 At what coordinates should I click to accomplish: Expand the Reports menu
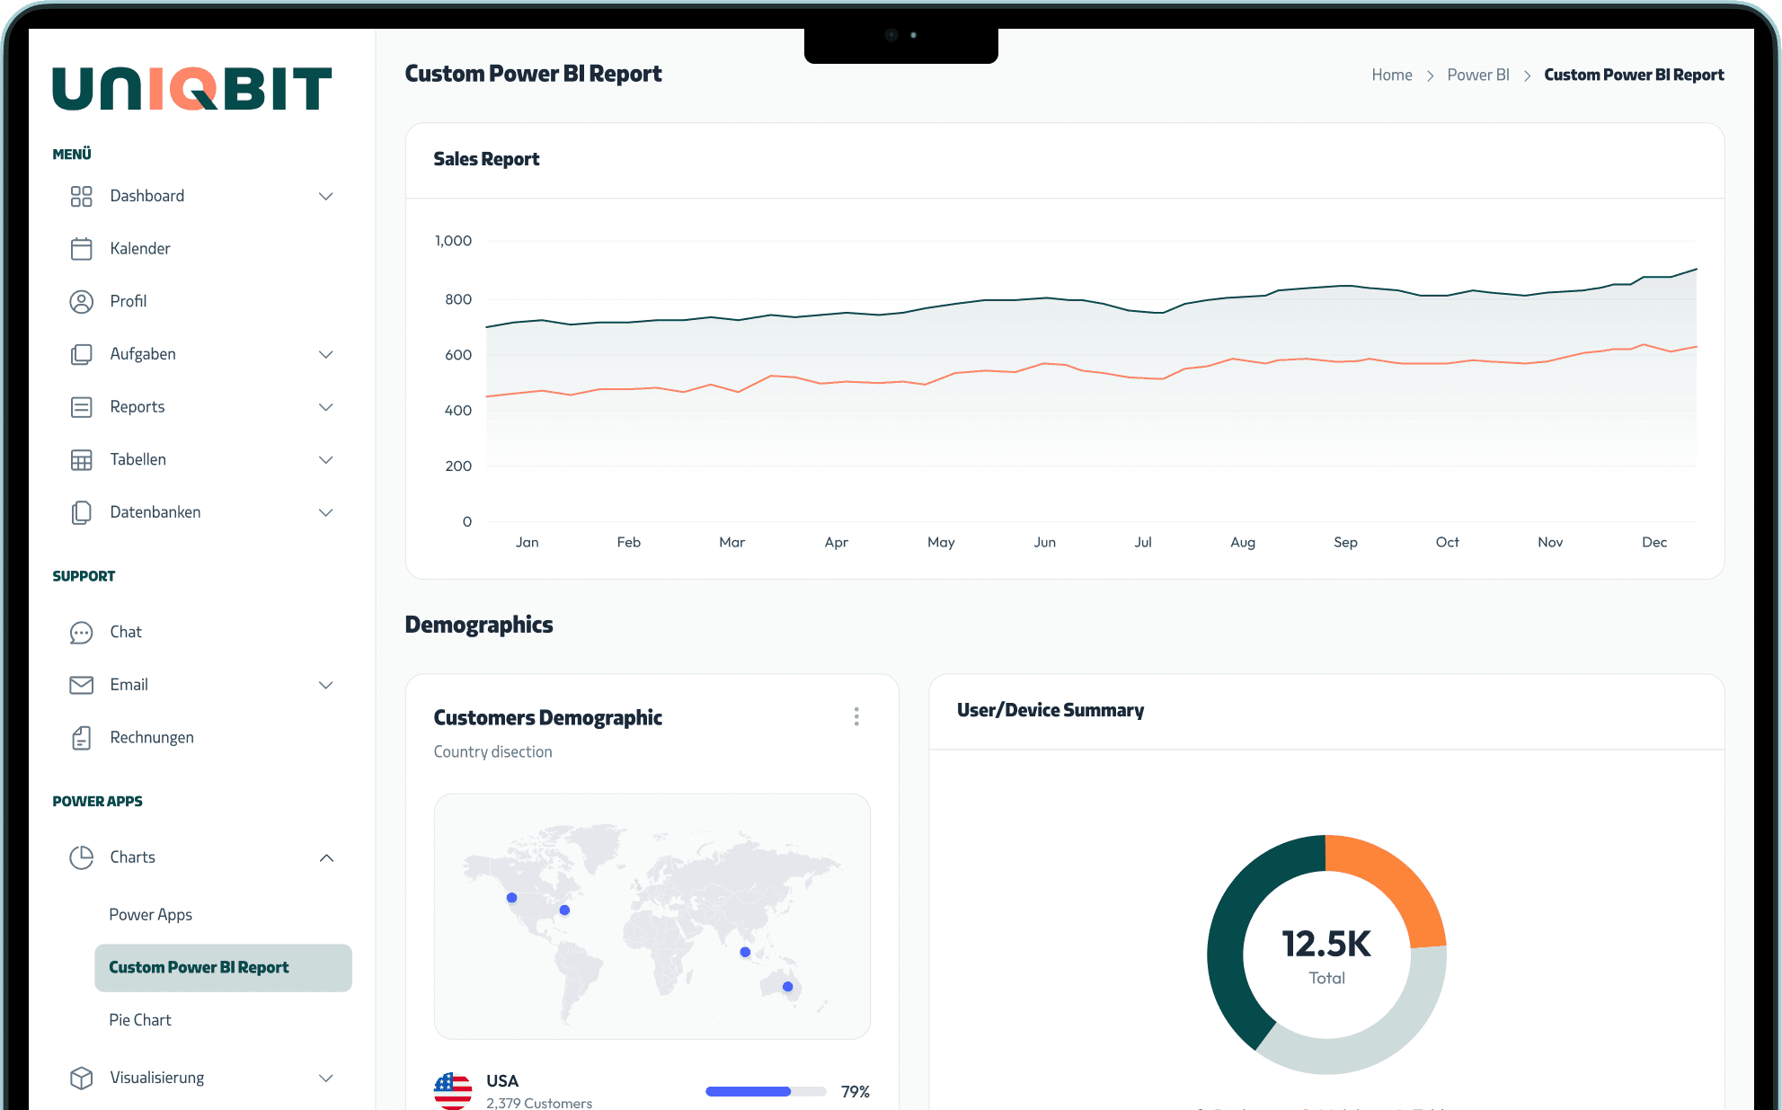(x=325, y=407)
